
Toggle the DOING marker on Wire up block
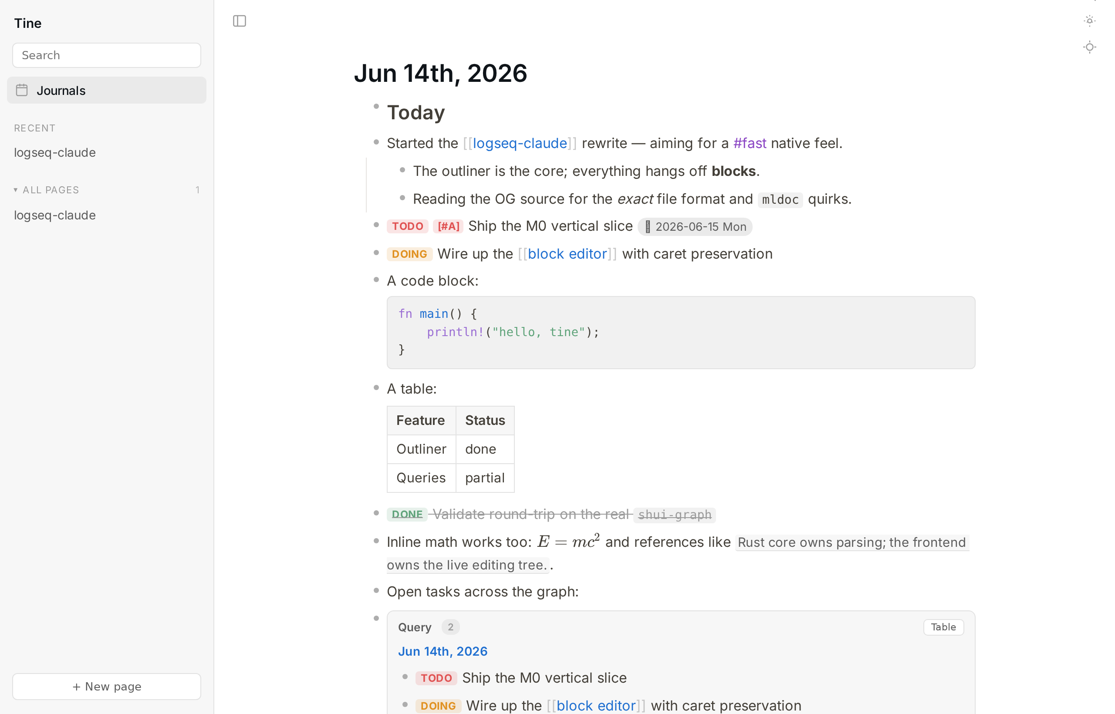(x=409, y=254)
